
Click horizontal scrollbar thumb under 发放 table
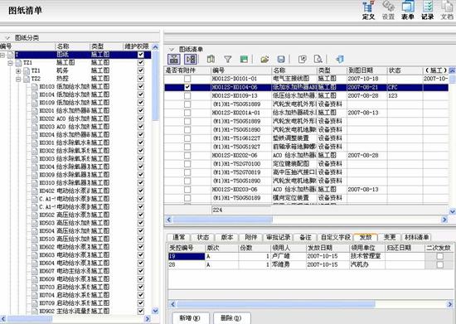coord(275,304)
